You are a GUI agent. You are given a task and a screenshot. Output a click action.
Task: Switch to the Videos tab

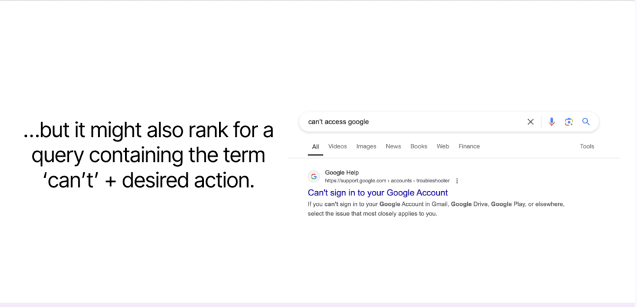(x=337, y=146)
